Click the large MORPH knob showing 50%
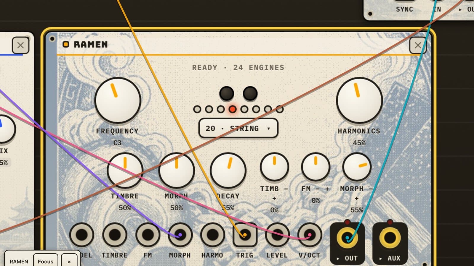Image resolution: width=474 pixels, height=266 pixels. pos(177,171)
